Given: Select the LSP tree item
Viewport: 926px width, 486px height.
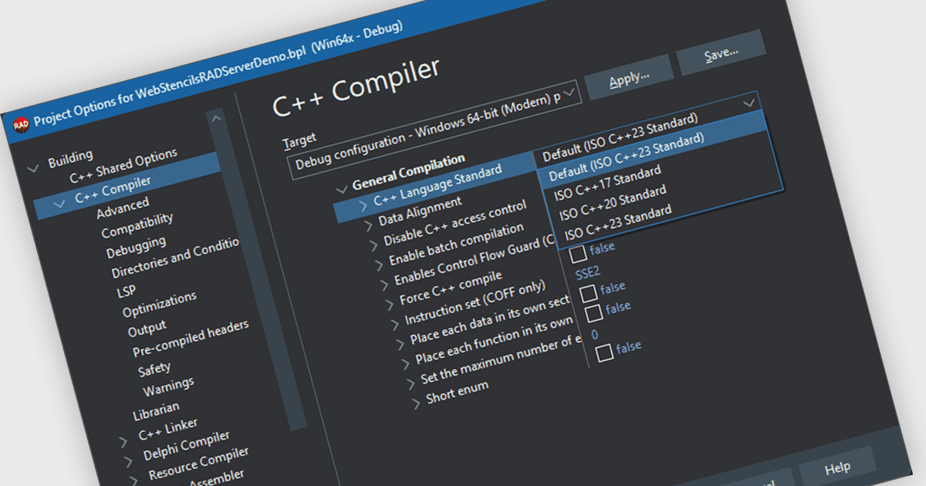Looking at the screenshot, I should coord(126,291).
